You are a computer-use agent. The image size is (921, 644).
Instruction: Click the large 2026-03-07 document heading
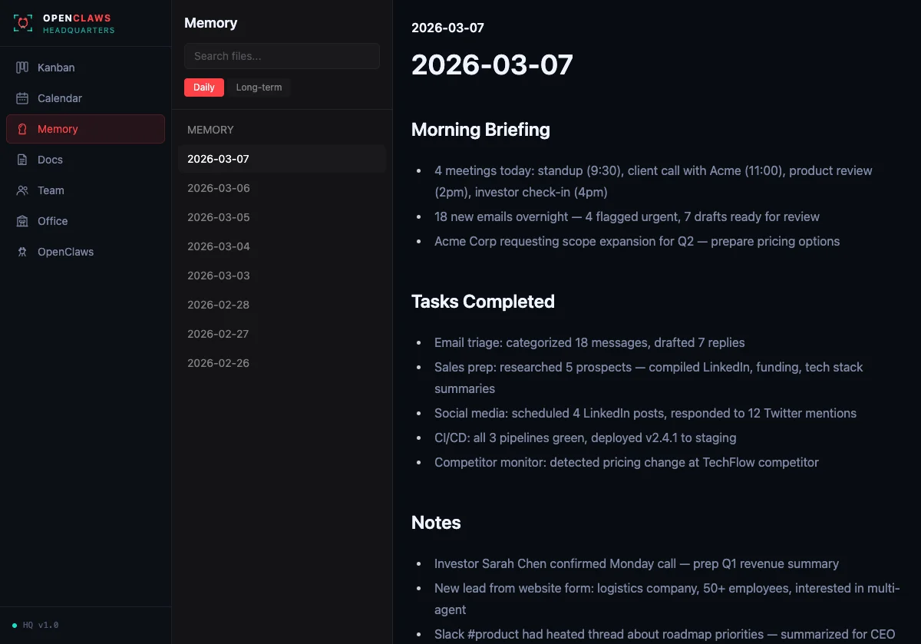[492, 64]
